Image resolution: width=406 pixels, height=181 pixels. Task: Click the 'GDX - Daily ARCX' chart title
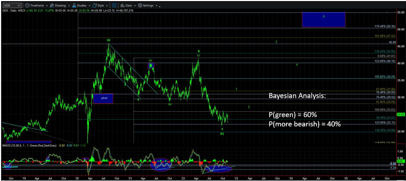click(13, 10)
